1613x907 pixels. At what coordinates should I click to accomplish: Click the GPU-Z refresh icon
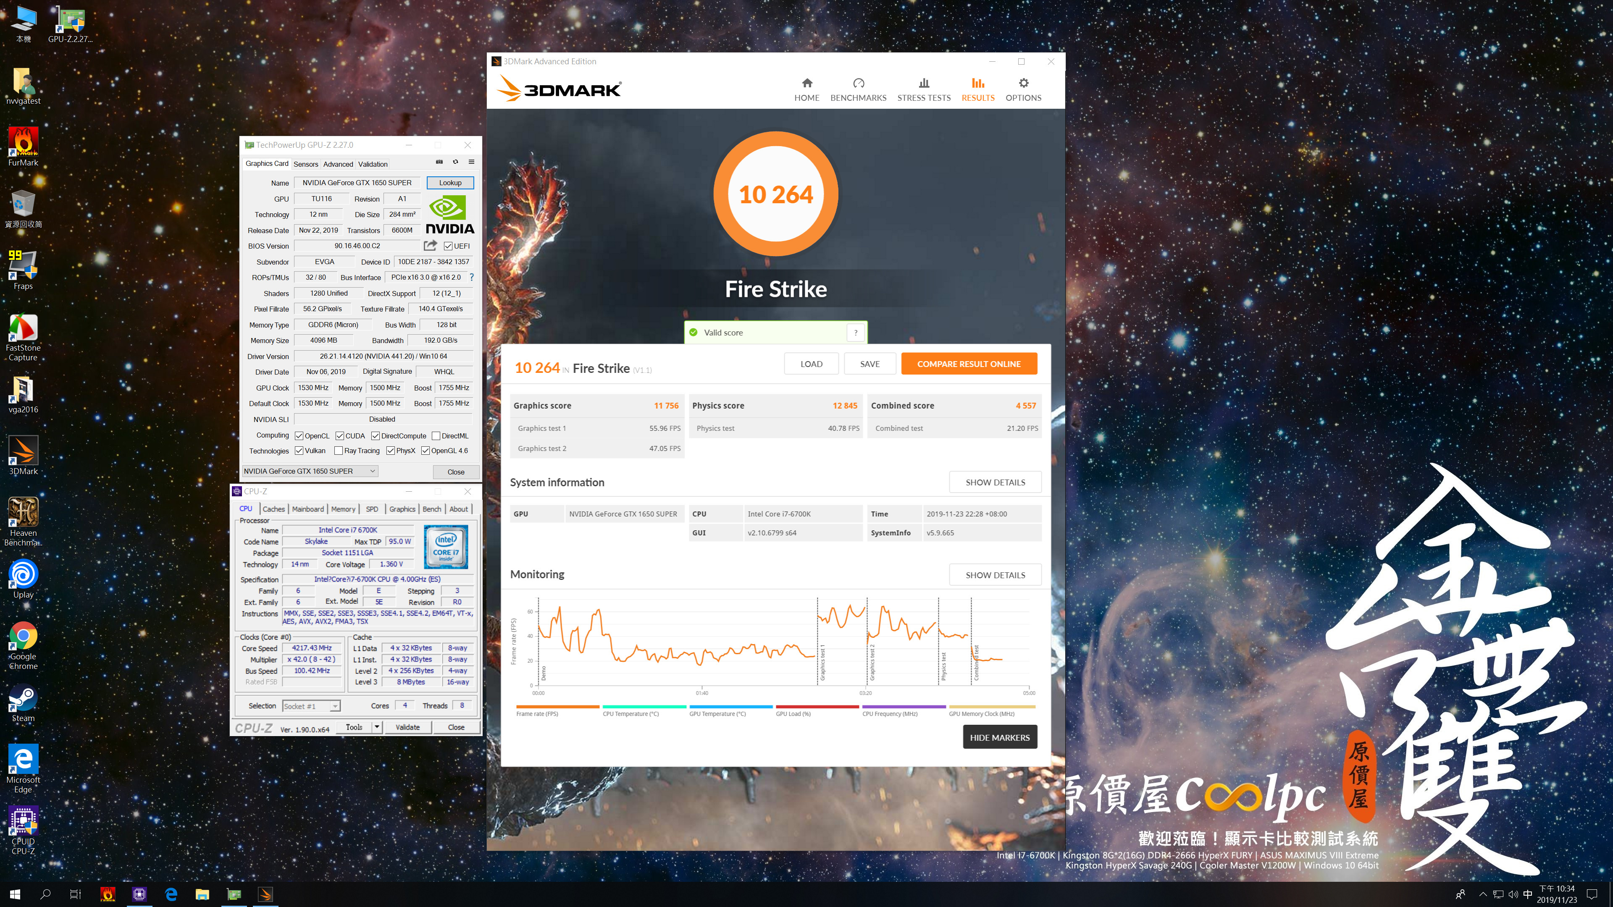(455, 162)
